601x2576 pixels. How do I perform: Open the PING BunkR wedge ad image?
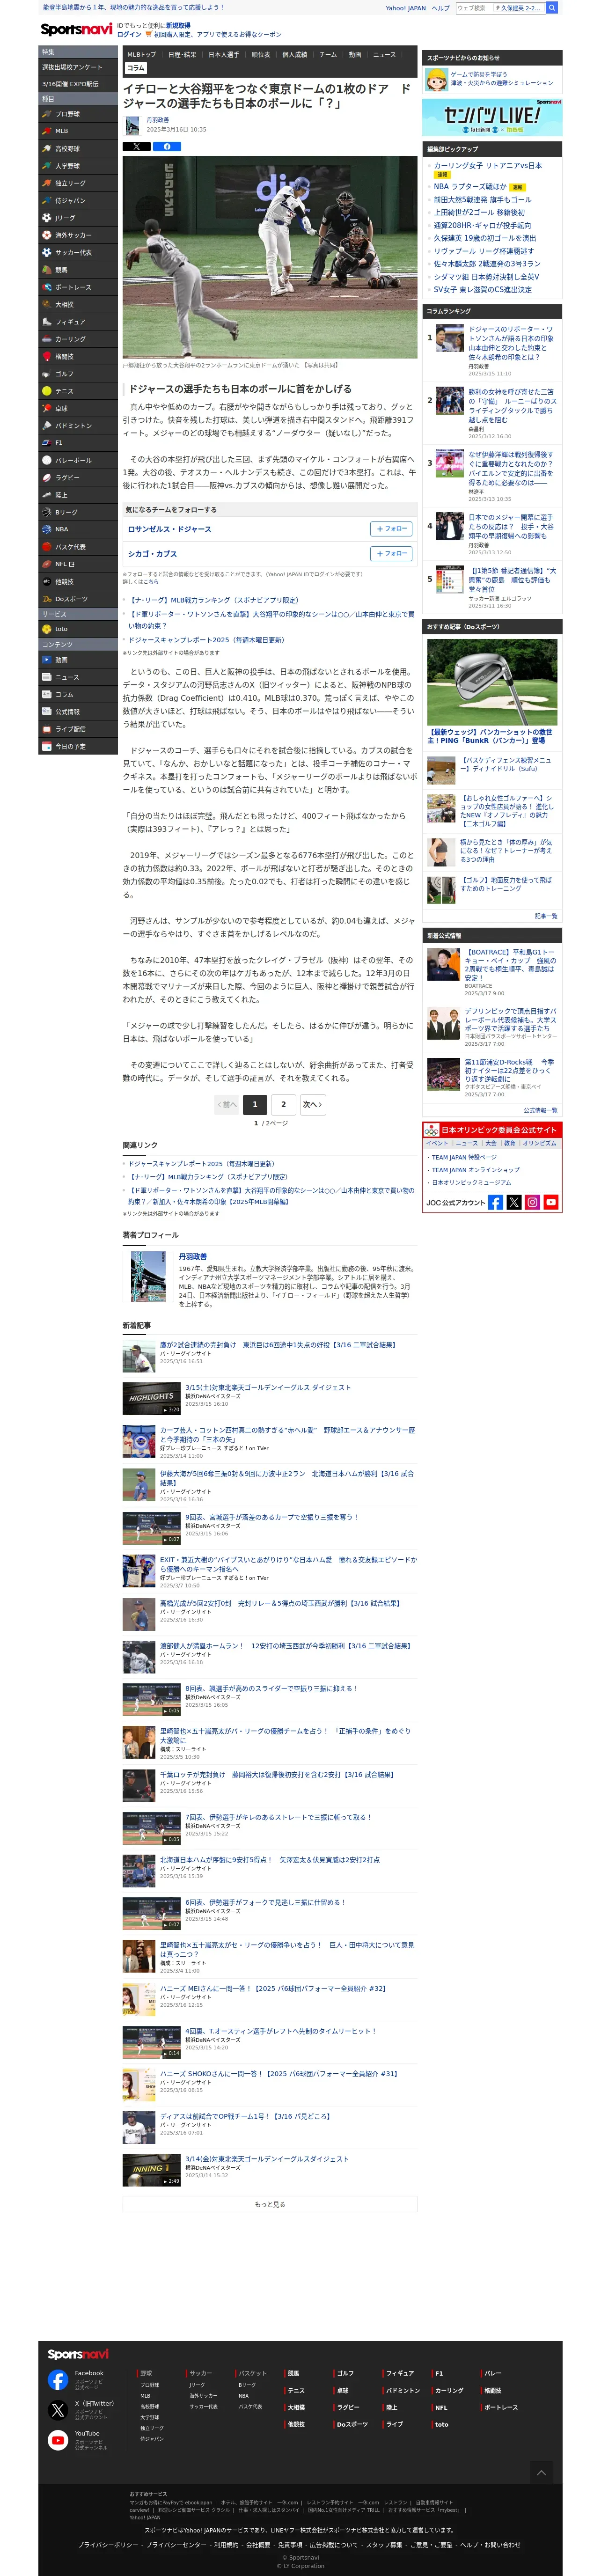point(492,682)
